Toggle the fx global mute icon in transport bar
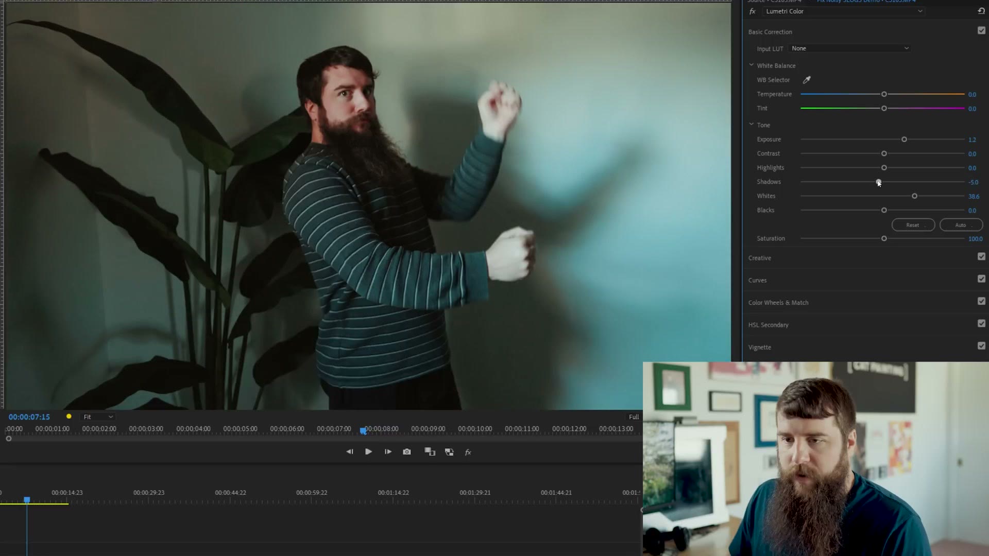Image resolution: width=989 pixels, height=556 pixels. tap(468, 452)
